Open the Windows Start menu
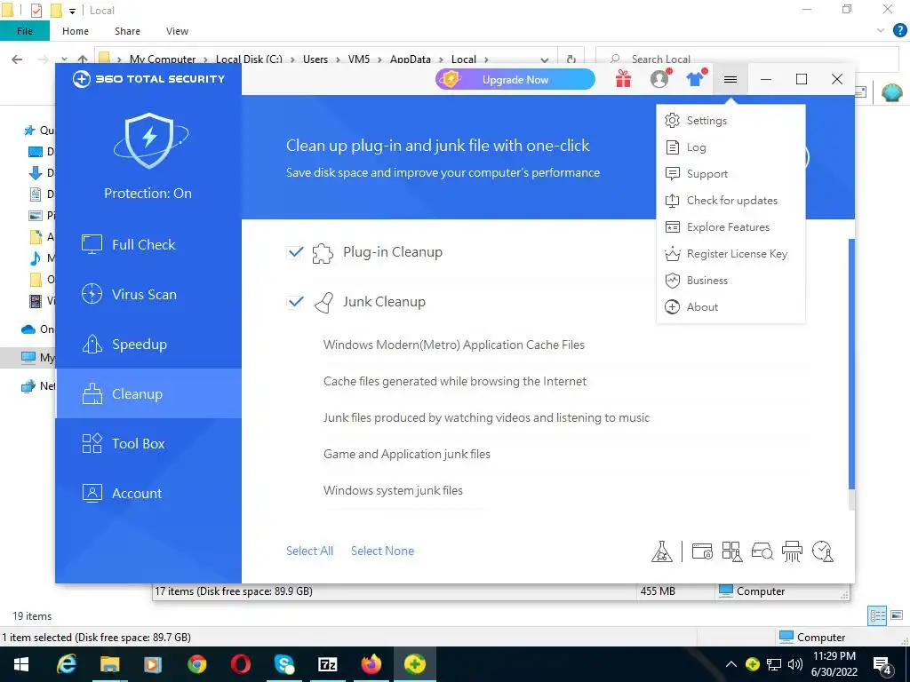The height and width of the screenshot is (682, 910). [21, 664]
